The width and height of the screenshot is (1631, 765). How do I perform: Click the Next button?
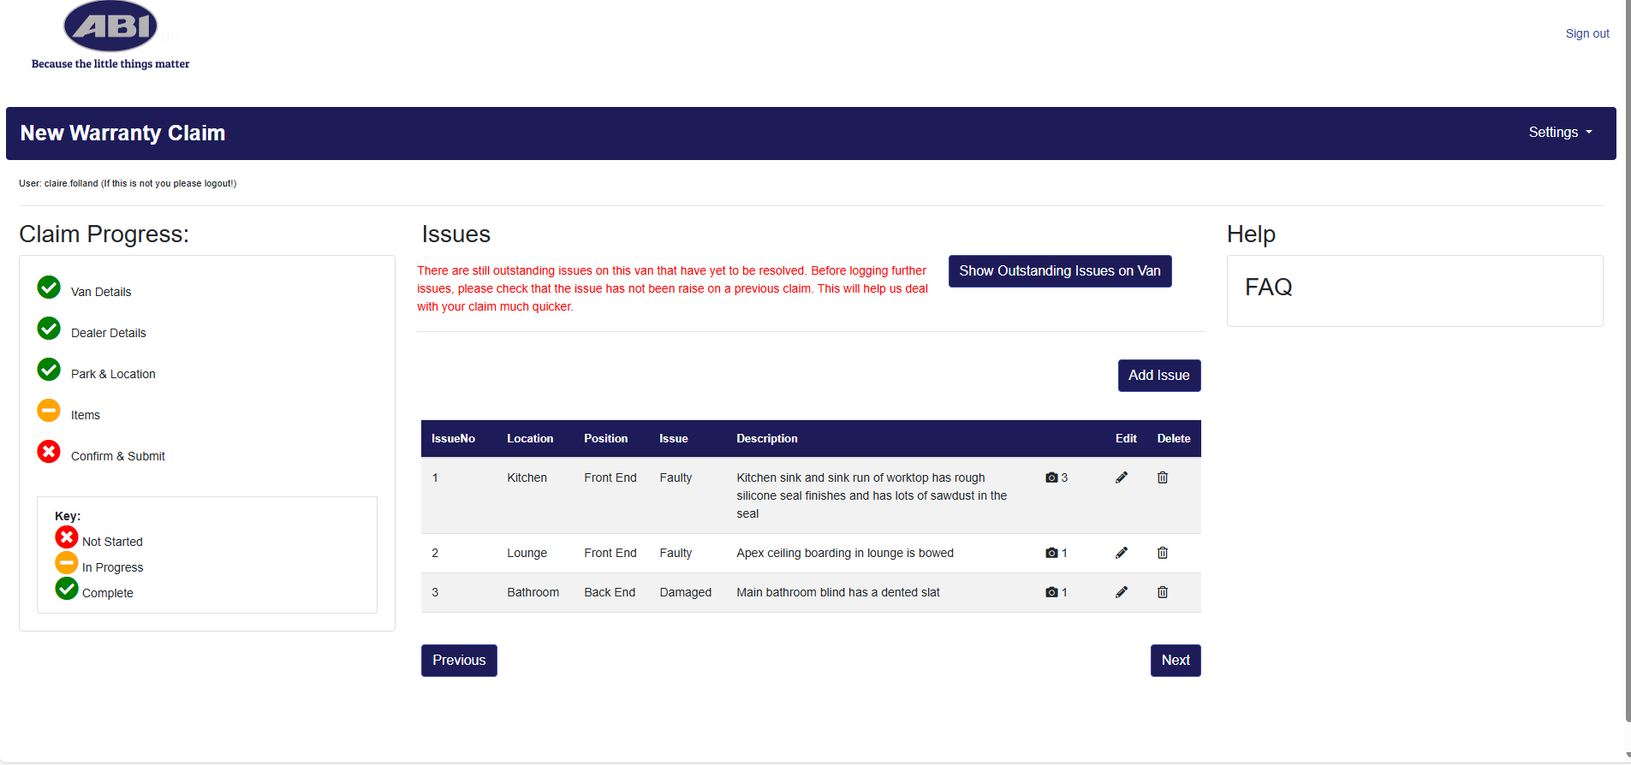click(1176, 661)
